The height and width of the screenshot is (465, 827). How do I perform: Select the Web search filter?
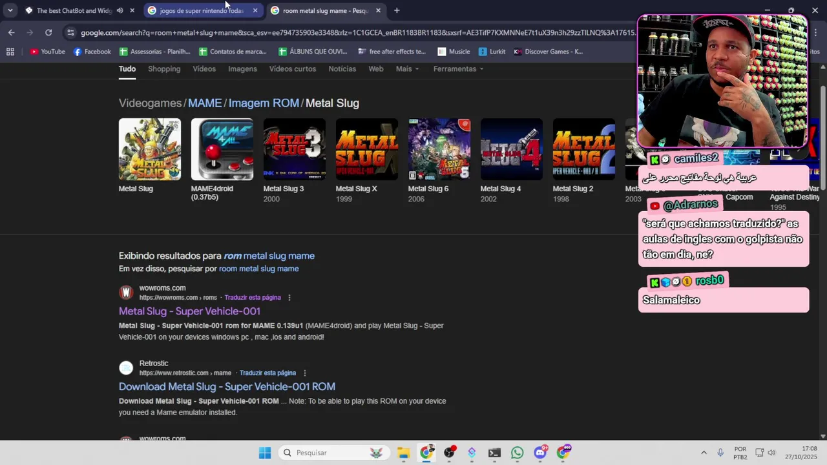(x=376, y=68)
